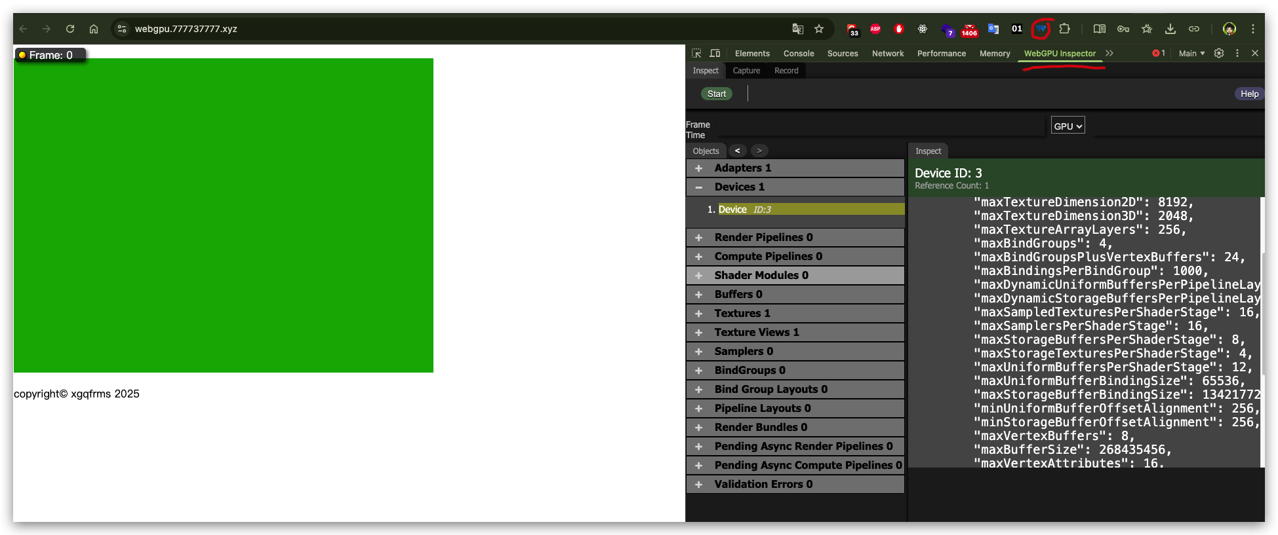Click the green WebGPU canvas
This screenshot has height=535, width=1278.
(224, 215)
